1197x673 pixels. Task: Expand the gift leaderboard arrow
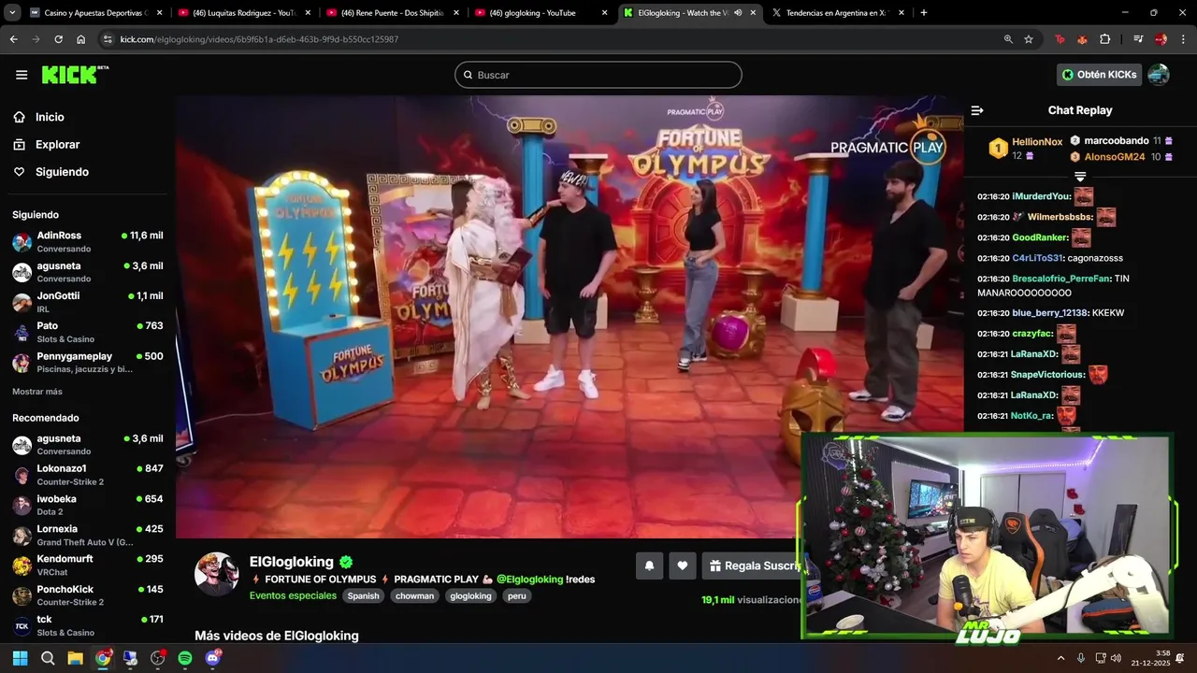click(1080, 177)
